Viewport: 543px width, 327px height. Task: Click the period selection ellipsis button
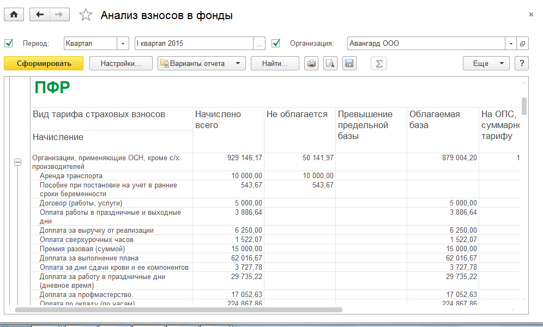pos(260,43)
